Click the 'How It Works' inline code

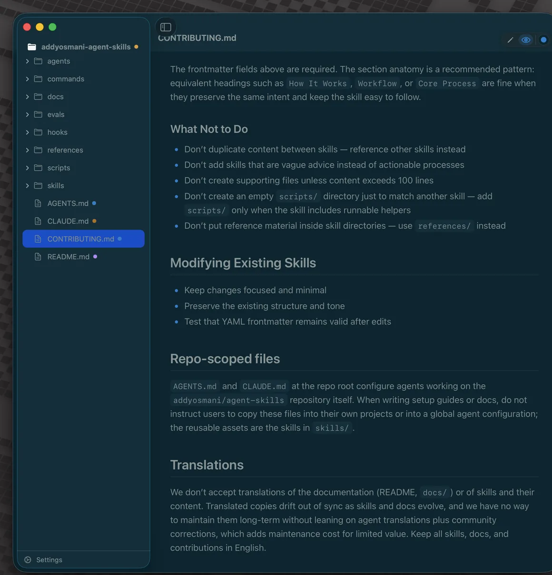click(x=318, y=83)
